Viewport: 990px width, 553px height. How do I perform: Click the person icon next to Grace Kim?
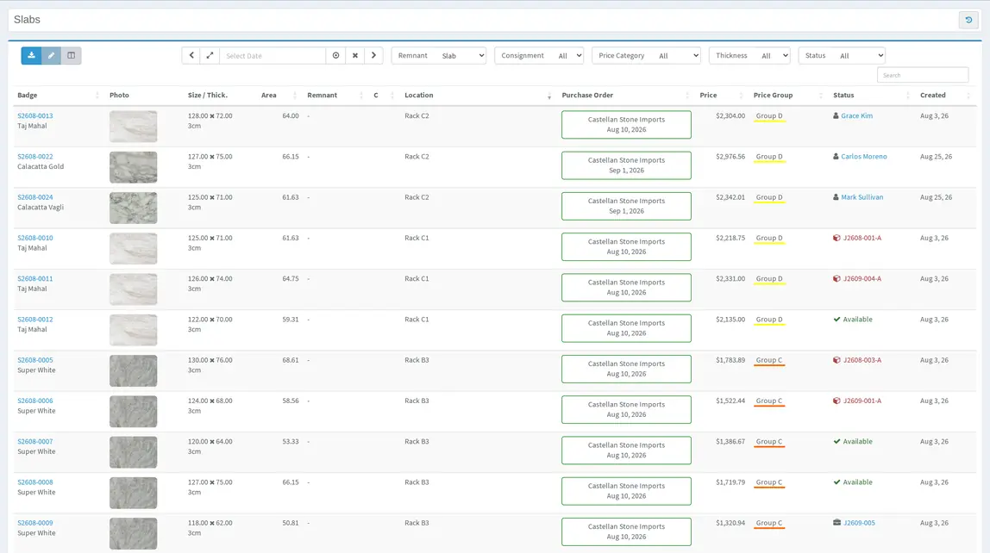tap(836, 116)
